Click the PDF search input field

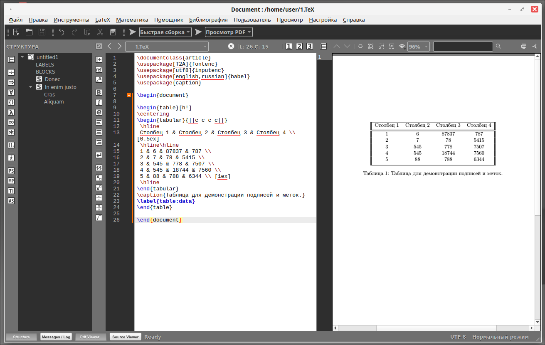(x=463, y=47)
